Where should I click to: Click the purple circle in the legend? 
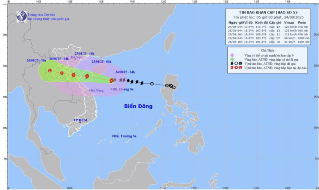[x=231, y=55]
